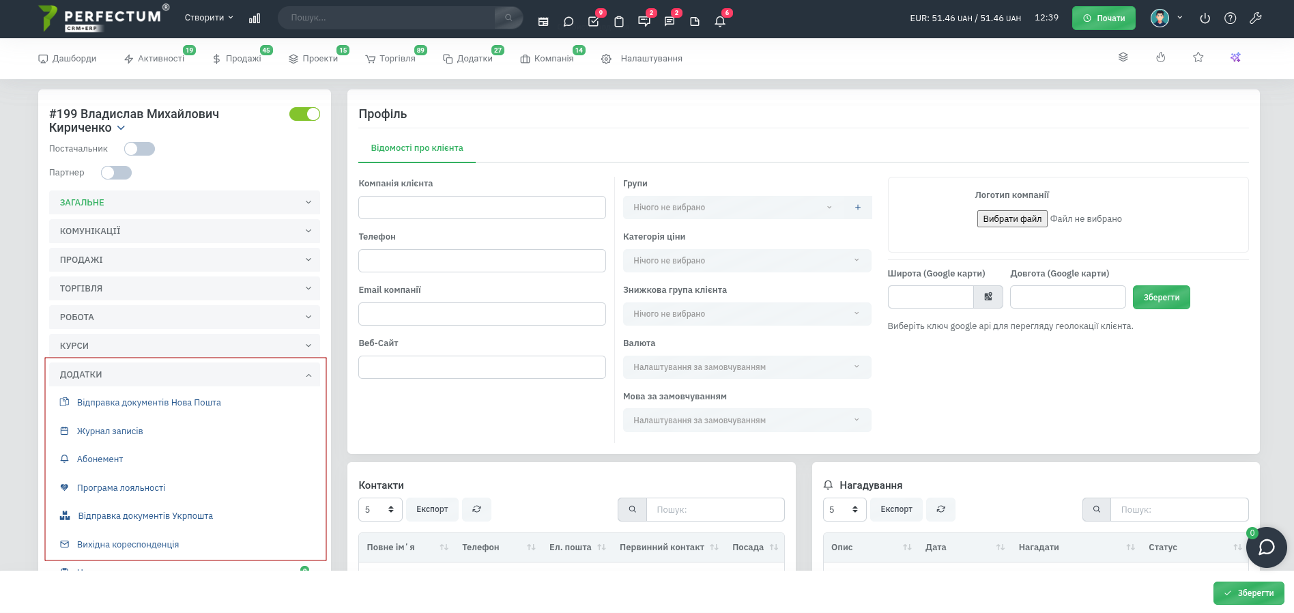The height and width of the screenshot is (613, 1294).
Task: Click the layers stack icon
Action: (x=1123, y=57)
